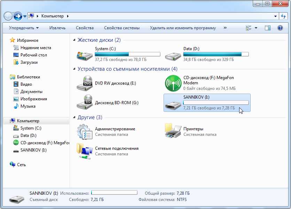
Task: Expand the arrow after Компьютер in address bar
Action: point(68,16)
